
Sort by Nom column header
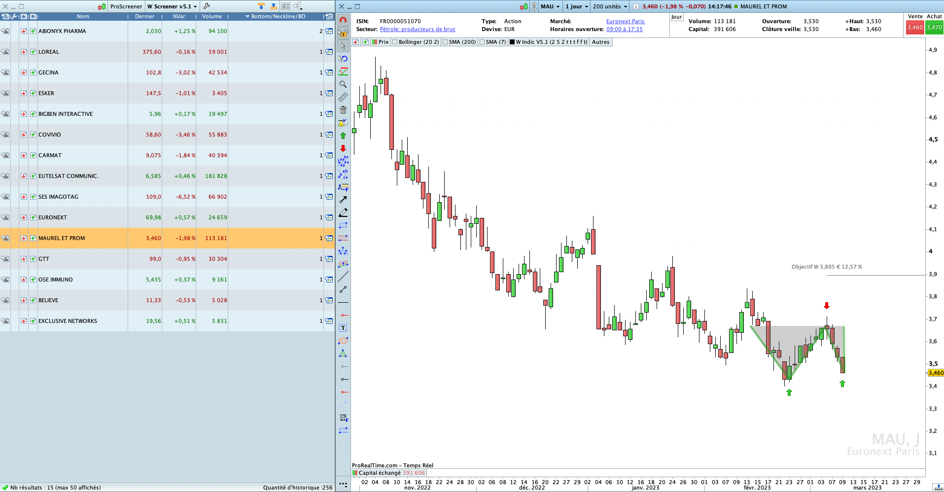(83, 16)
